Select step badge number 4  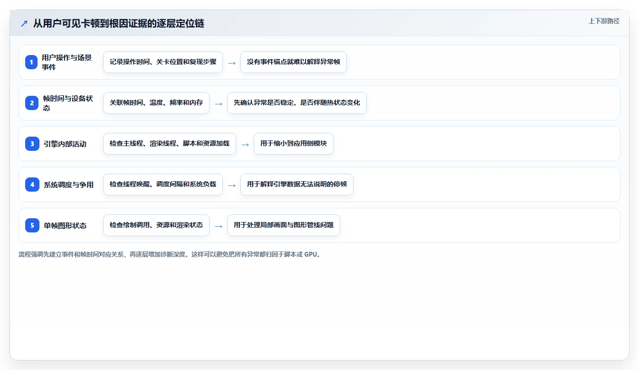point(32,185)
